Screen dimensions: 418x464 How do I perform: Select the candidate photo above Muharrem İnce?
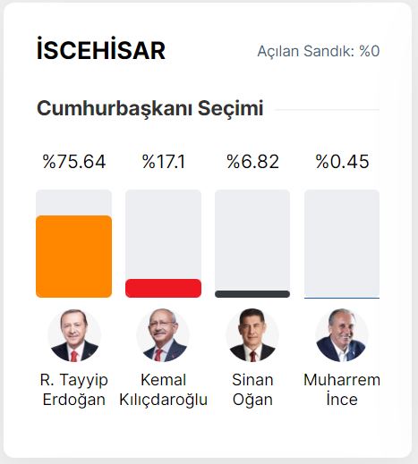pyautogui.click(x=342, y=335)
